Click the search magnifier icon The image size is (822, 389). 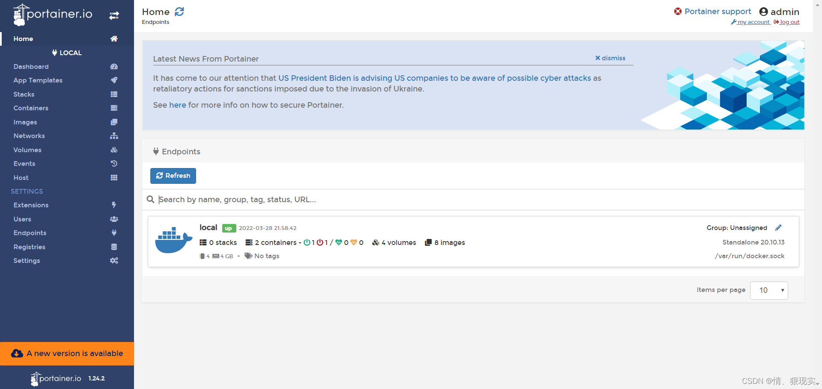(150, 200)
